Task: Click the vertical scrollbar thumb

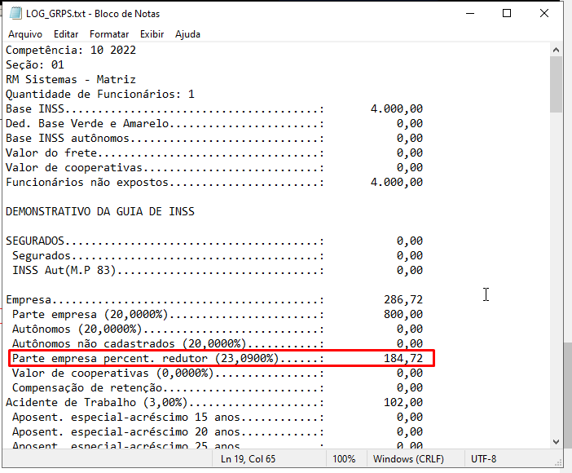Action: click(x=556, y=84)
